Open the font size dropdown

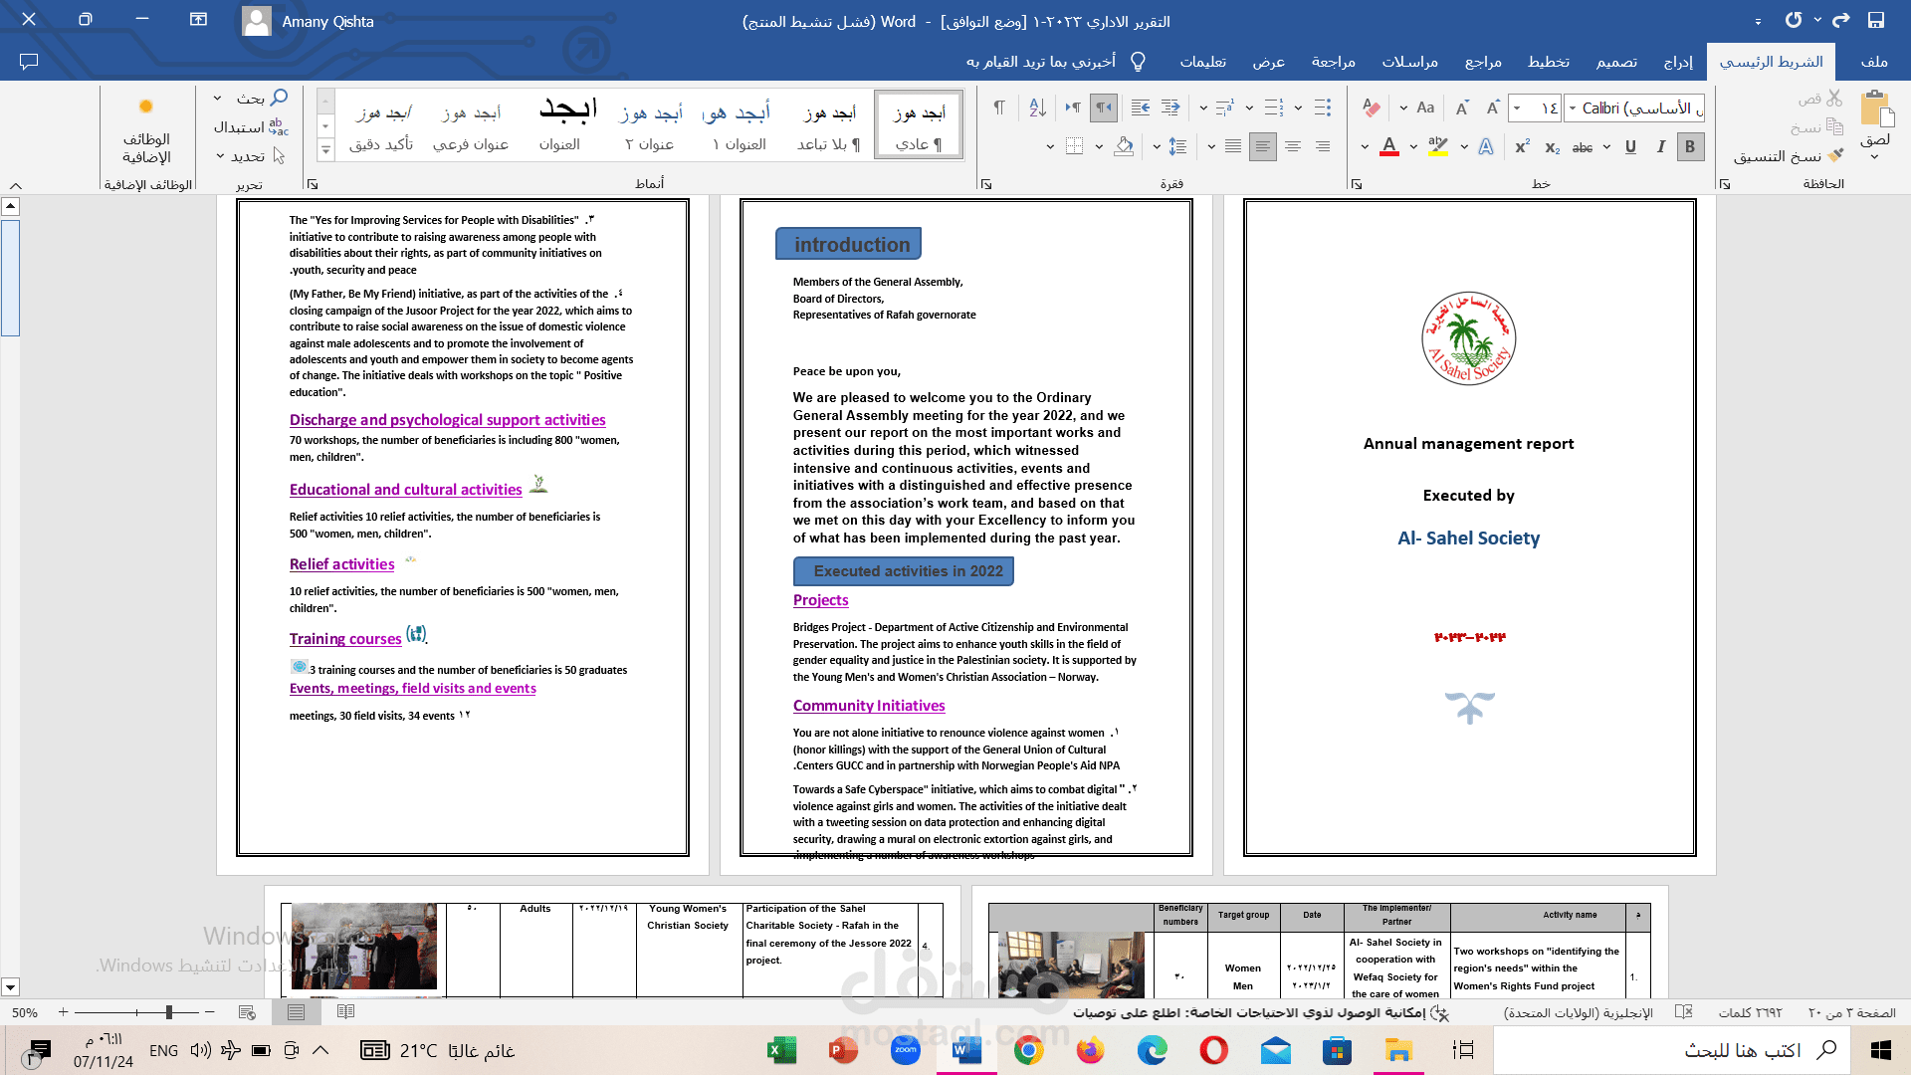pos(1517,107)
